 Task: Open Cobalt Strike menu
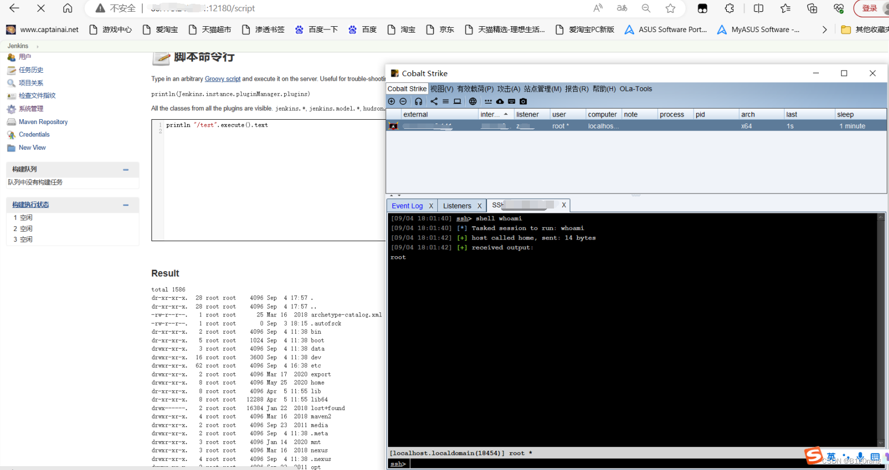coord(407,89)
